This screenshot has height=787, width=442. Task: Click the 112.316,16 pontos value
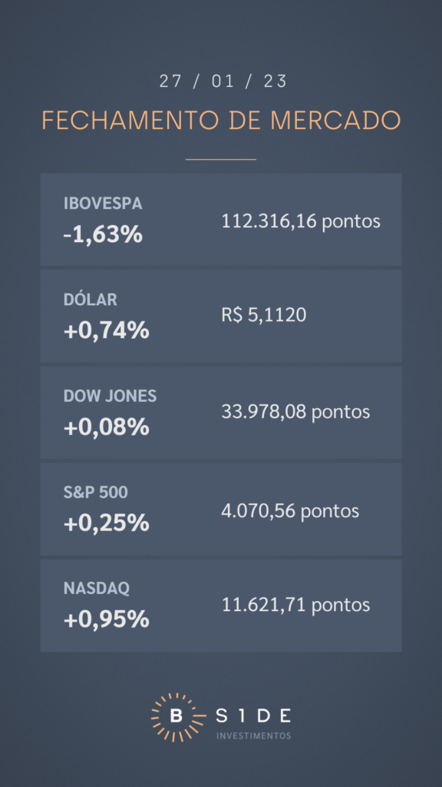tap(301, 221)
